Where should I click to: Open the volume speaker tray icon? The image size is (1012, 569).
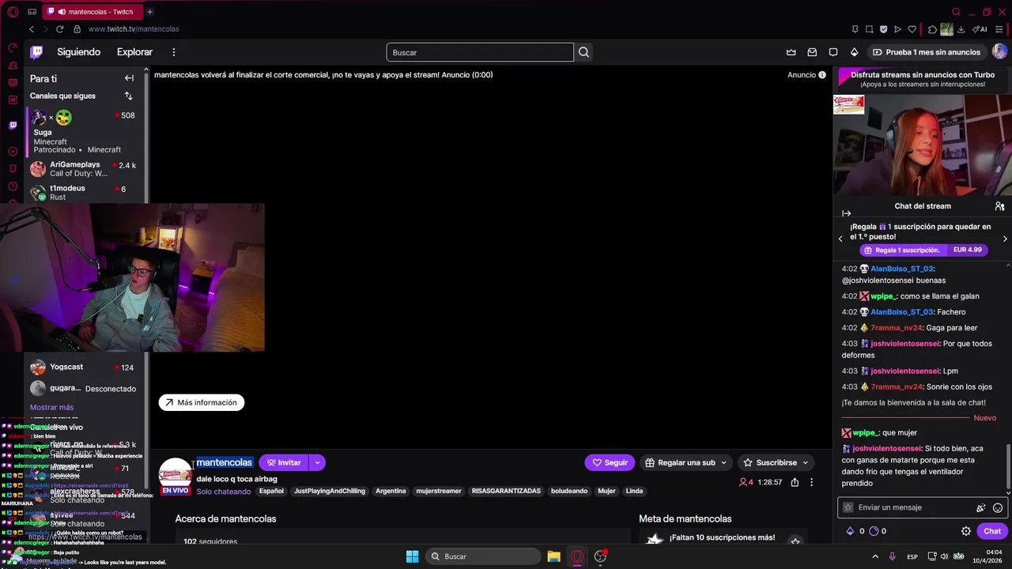(x=943, y=556)
